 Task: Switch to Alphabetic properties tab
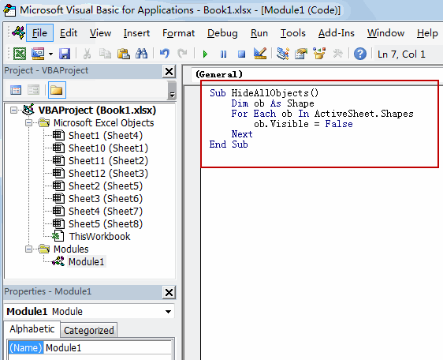(x=32, y=329)
